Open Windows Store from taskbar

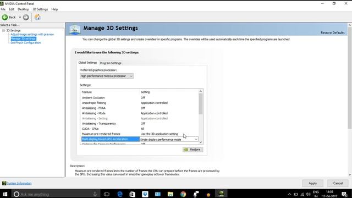point(132,194)
